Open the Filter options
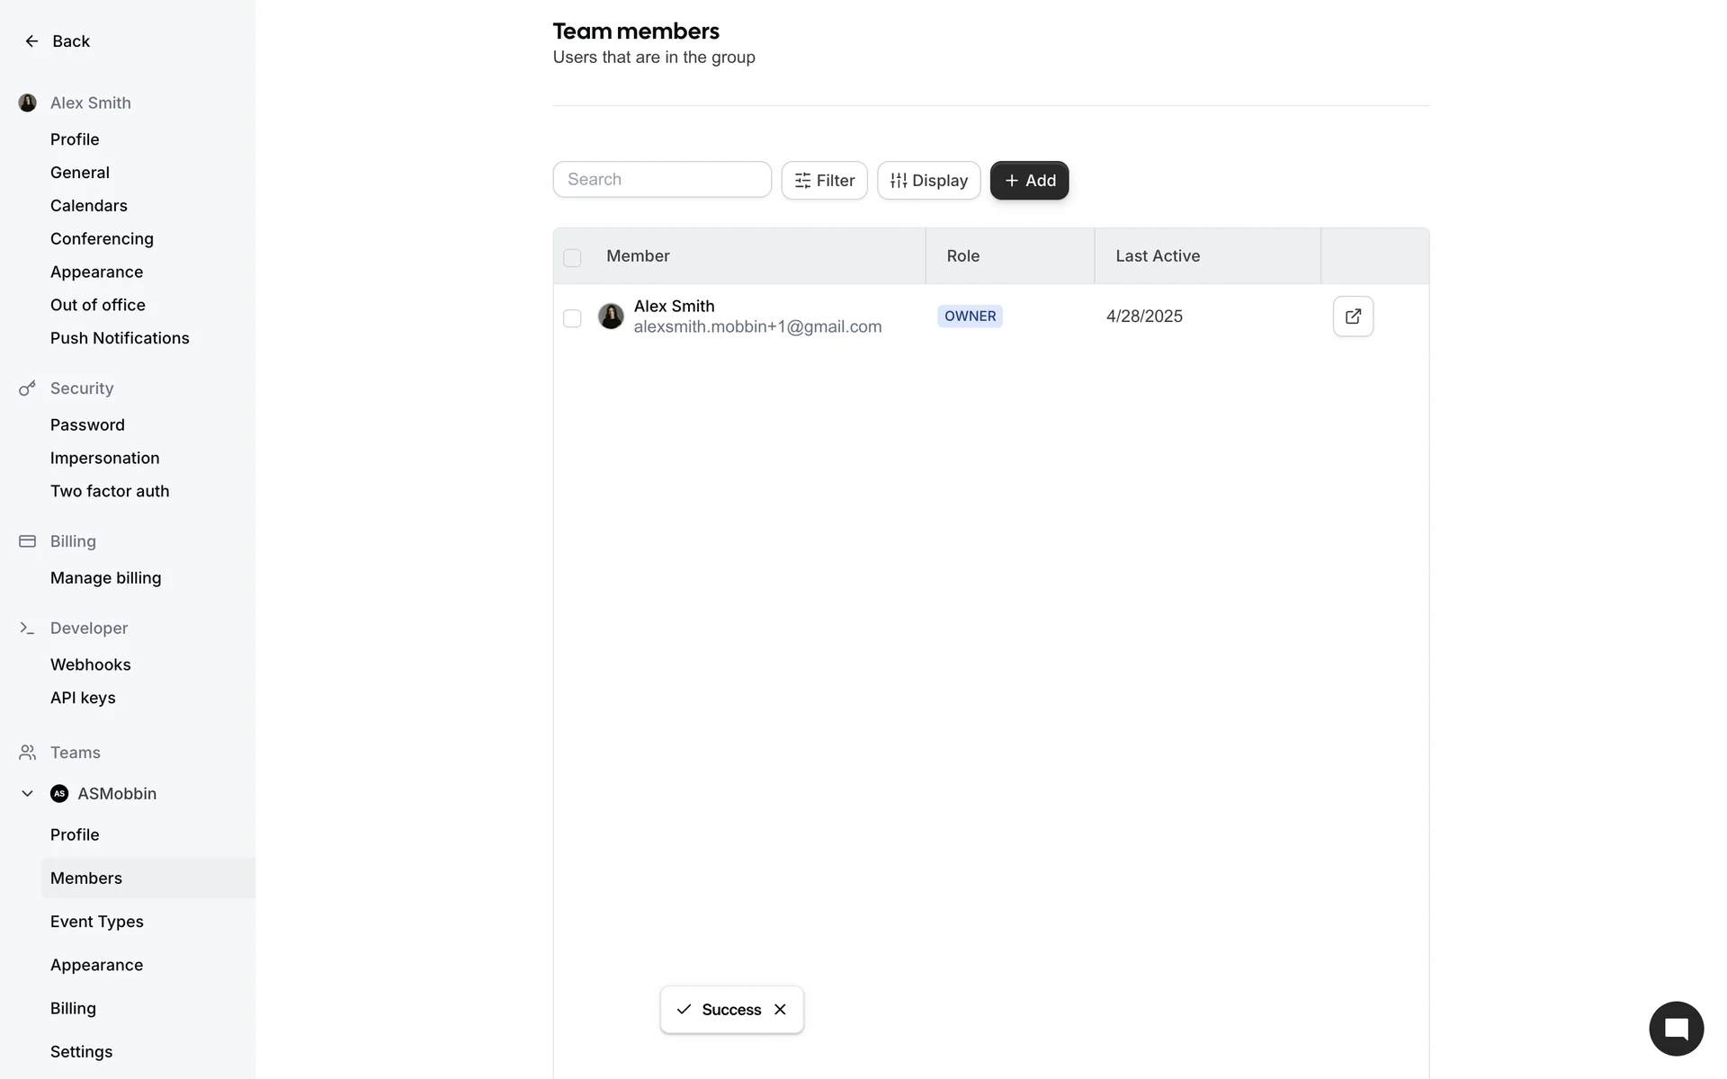 point(824,181)
